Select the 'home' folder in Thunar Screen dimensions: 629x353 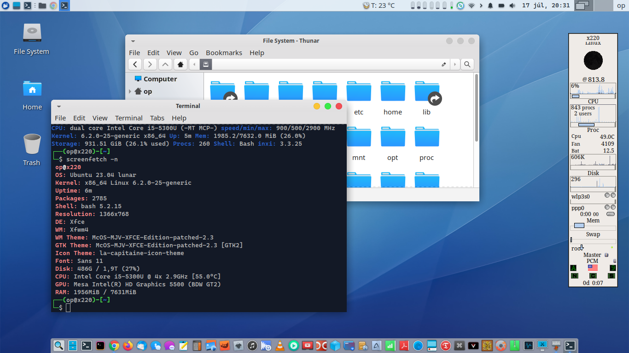[x=393, y=99]
